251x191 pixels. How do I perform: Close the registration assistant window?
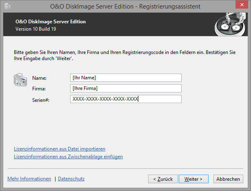pos(242,4)
